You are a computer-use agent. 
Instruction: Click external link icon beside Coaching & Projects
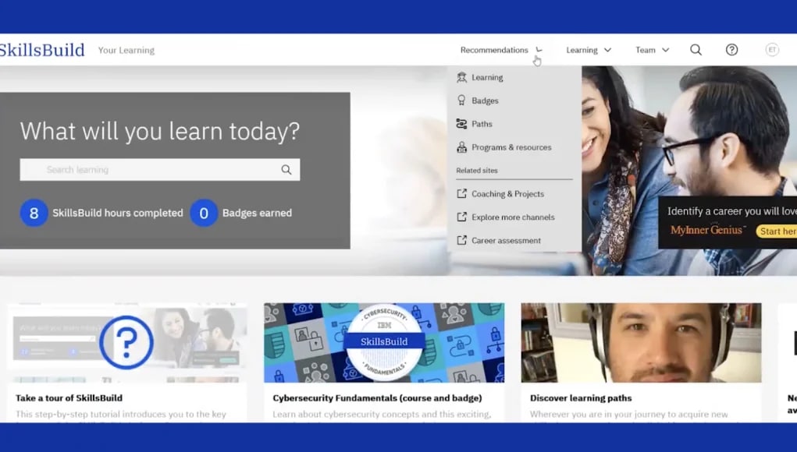pyautogui.click(x=461, y=194)
